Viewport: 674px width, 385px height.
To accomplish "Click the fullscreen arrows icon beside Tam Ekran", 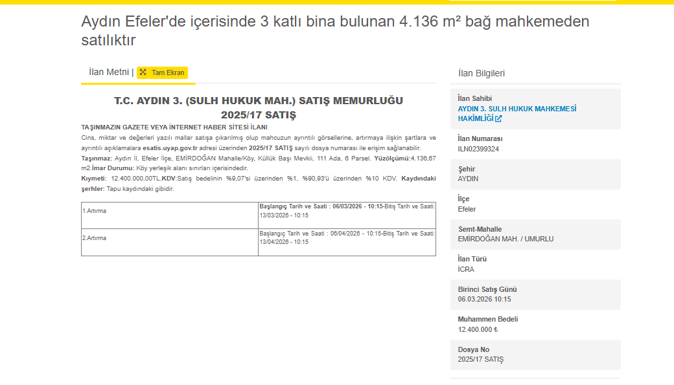I will tap(143, 72).
